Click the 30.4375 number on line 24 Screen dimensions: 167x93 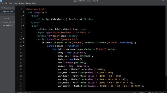point(135,86)
